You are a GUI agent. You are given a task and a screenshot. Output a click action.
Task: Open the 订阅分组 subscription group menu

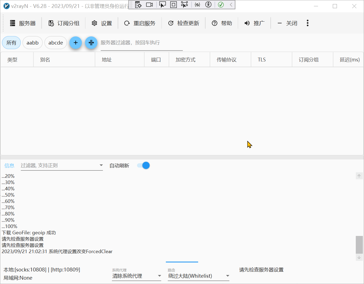(64, 23)
